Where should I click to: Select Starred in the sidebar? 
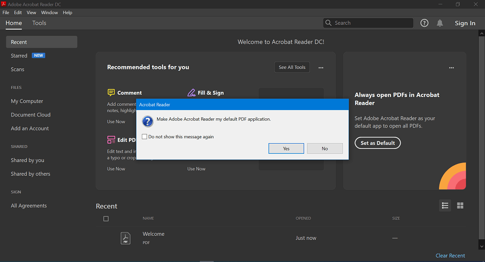click(x=19, y=56)
